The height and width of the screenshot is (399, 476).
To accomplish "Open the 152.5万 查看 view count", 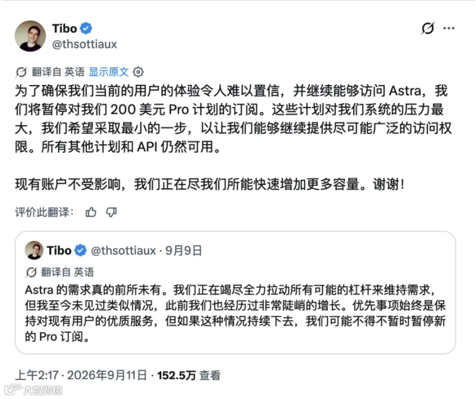I will tap(189, 375).
